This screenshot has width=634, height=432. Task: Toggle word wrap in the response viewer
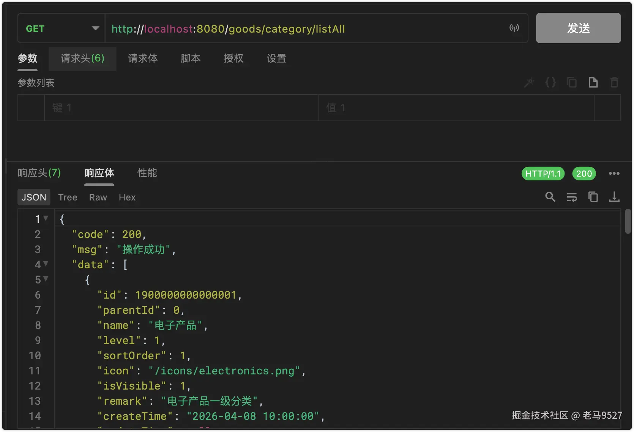tap(572, 197)
